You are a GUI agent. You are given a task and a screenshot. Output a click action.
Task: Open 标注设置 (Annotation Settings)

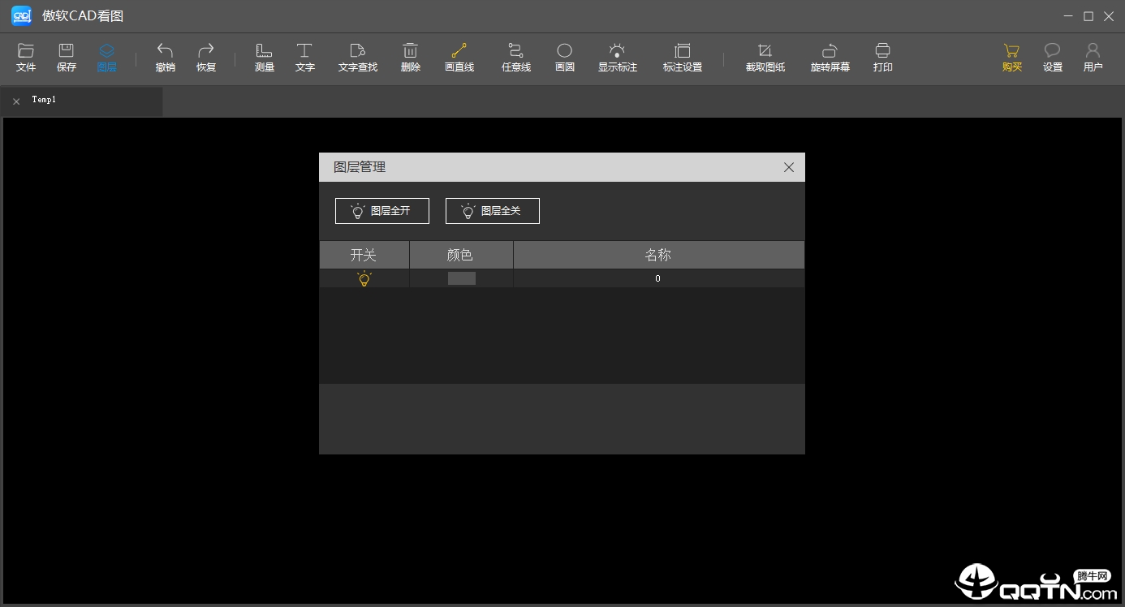point(683,58)
